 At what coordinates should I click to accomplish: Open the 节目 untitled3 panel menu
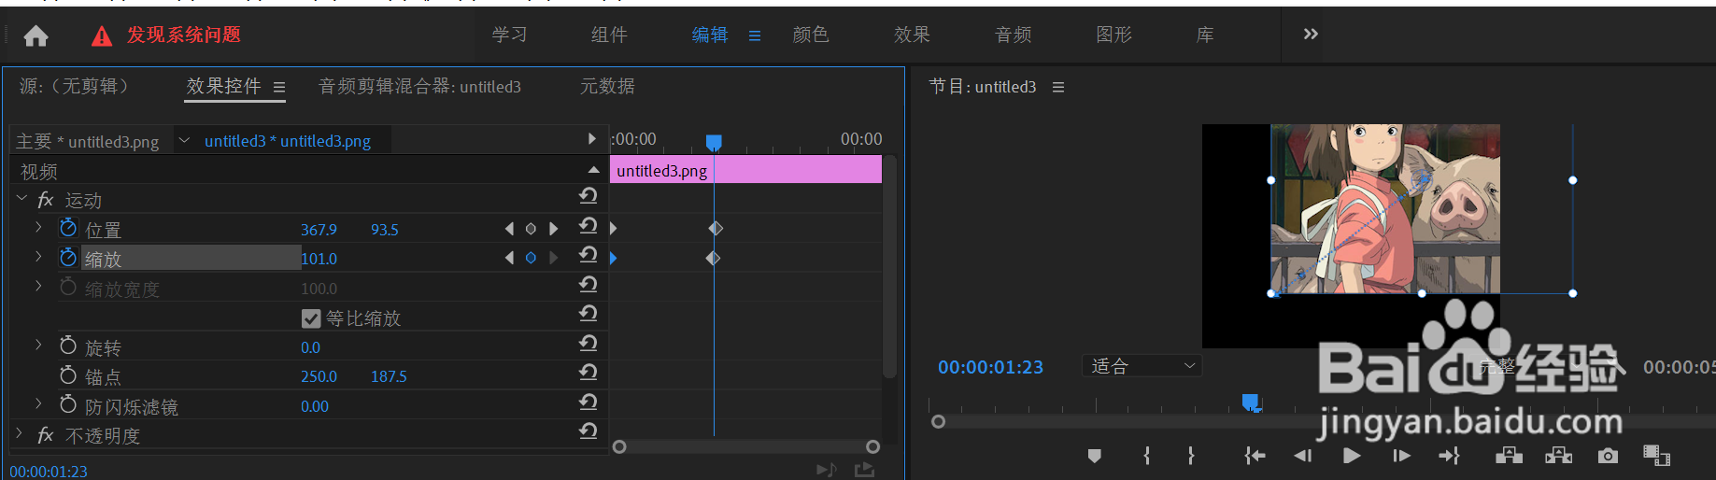coord(1058,87)
